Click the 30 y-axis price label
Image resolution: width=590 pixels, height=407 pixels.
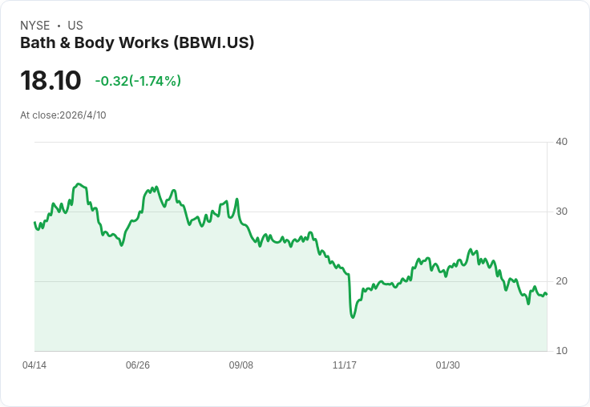562,212
